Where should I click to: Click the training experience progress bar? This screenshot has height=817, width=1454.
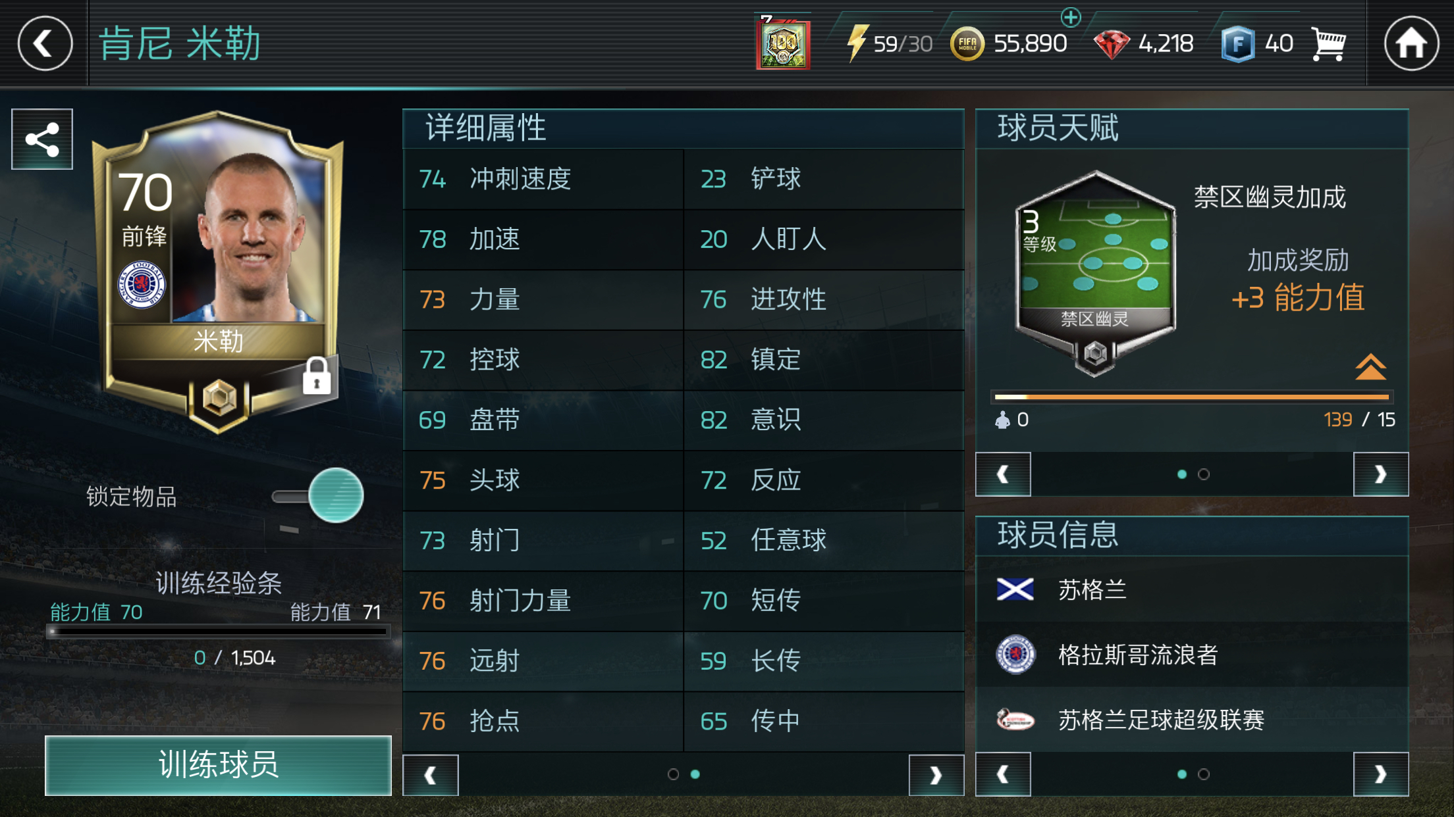[218, 632]
